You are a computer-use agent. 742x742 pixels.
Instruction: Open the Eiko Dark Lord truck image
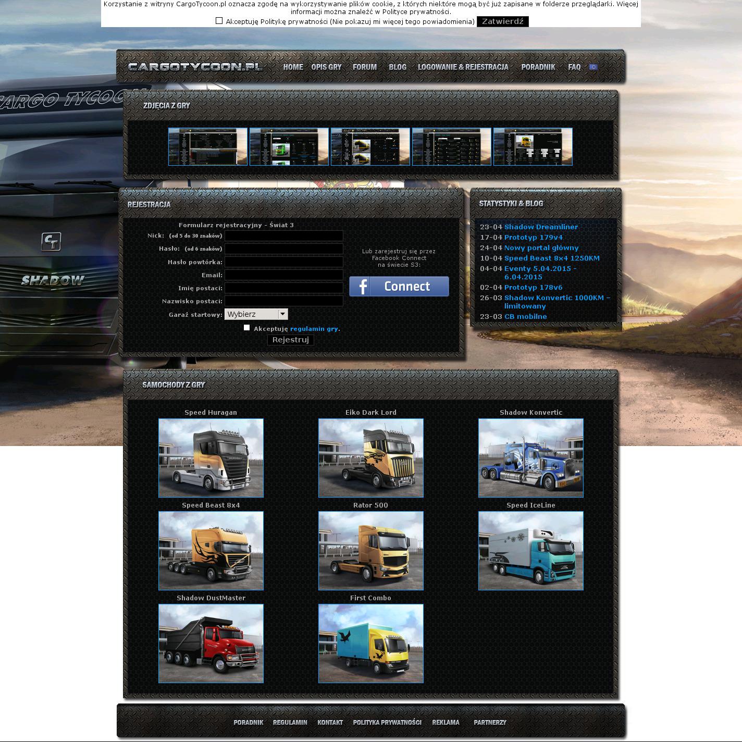click(370, 458)
